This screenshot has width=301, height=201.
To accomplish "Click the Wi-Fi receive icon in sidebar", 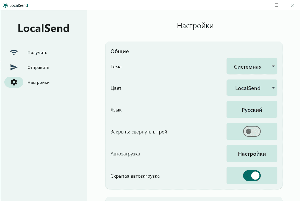I will point(14,53).
